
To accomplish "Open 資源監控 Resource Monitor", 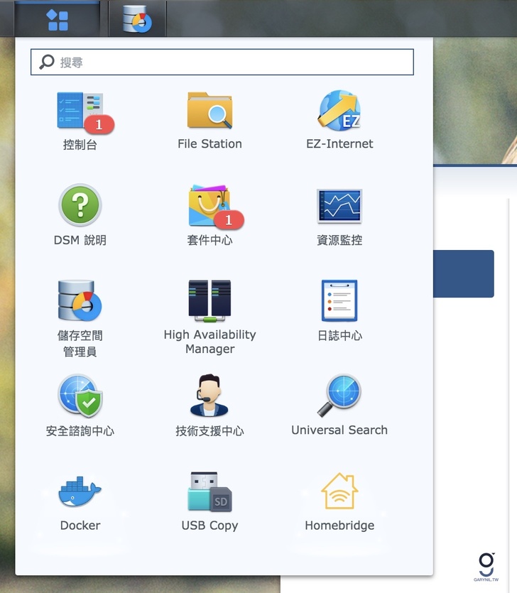I will (x=339, y=206).
